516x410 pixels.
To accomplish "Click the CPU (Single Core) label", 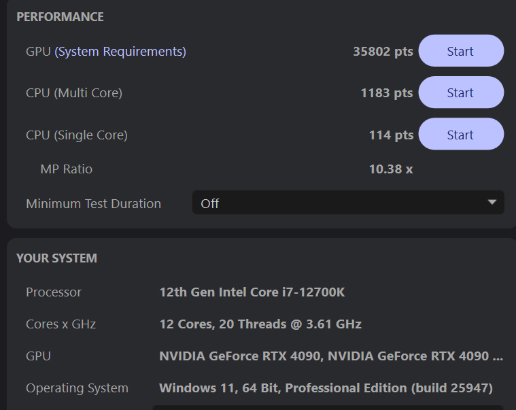I will (77, 135).
